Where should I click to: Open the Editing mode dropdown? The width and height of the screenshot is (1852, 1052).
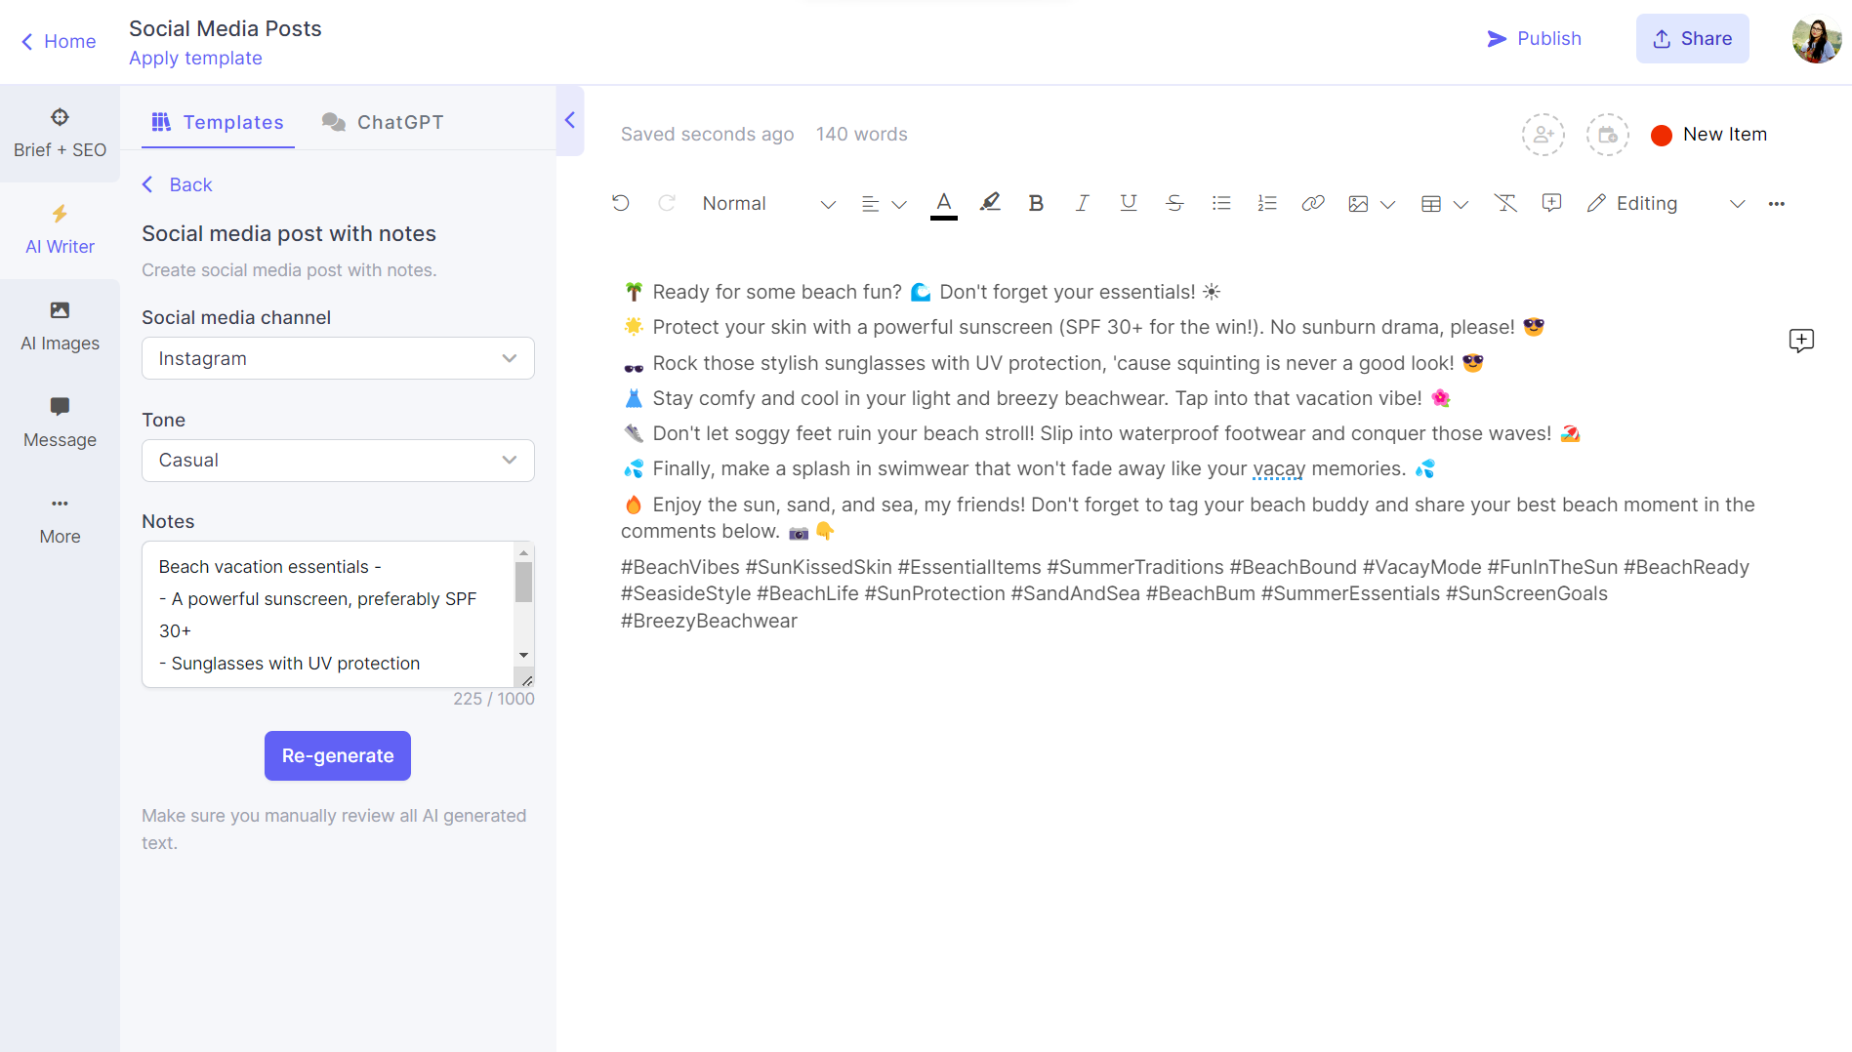click(1666, 204)
